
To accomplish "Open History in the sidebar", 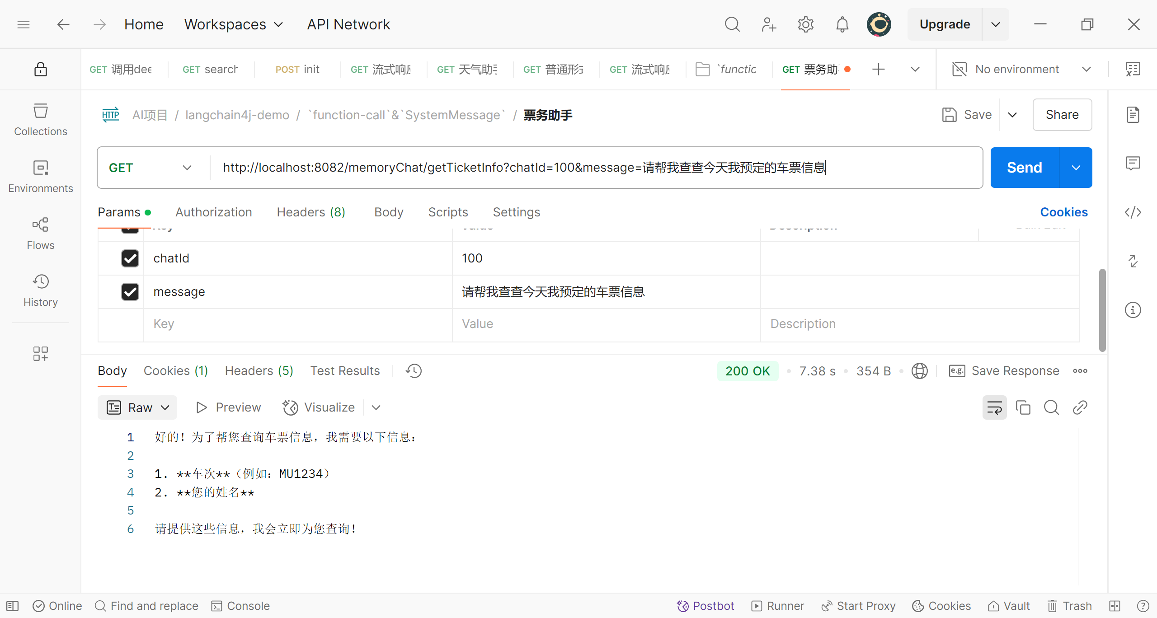I will pyautogui.click(x=40, y=290).
